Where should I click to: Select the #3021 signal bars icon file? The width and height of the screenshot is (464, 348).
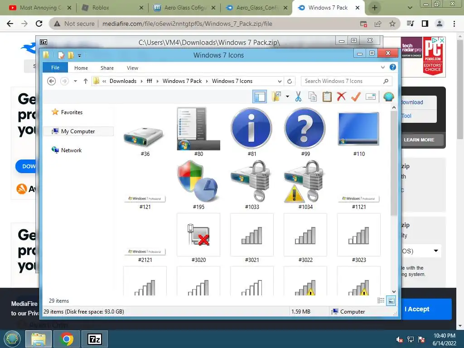coord(252,238)
